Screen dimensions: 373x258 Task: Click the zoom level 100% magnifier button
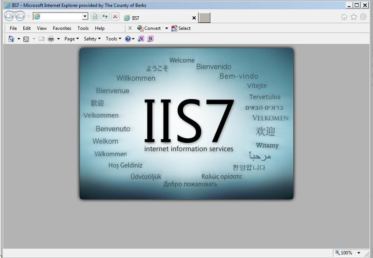point(344,253)
